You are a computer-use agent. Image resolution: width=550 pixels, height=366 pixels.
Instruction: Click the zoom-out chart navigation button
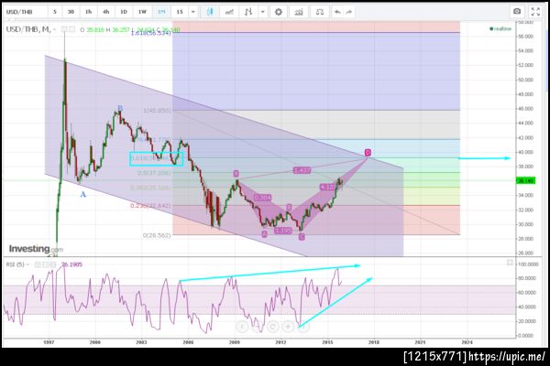click(x=258, y=327)
